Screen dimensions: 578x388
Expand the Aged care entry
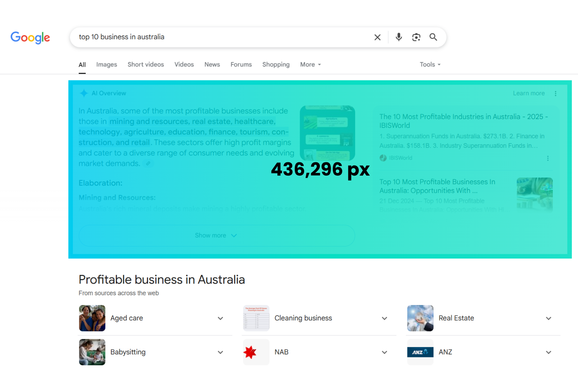220,319
